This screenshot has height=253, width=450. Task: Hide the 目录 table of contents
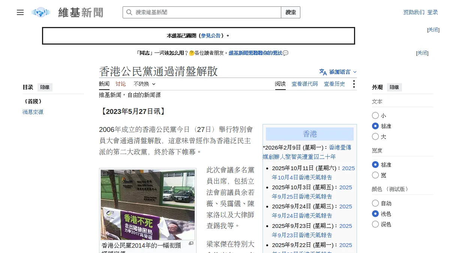[x=45, y=87]
